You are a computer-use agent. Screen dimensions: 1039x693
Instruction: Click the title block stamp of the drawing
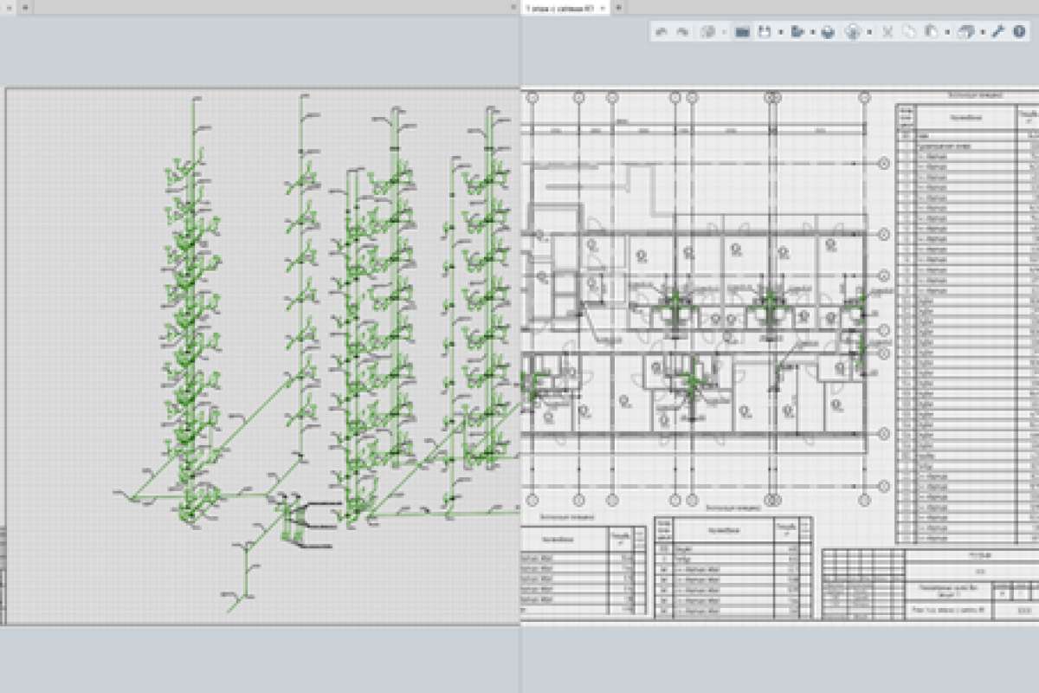[x=928, y=585]
